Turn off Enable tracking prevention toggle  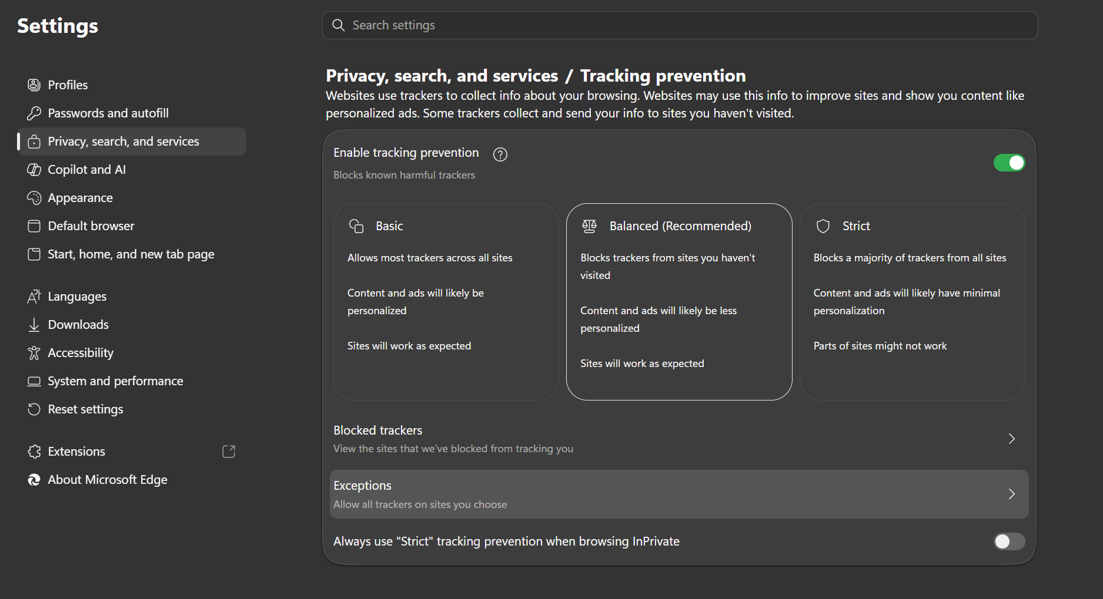coord(1009,163)
